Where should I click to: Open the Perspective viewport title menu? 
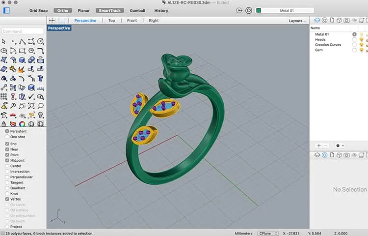point(59,28)
